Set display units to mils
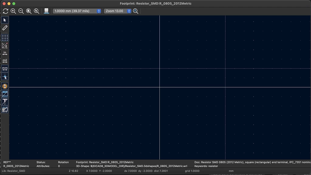The height and width of the screenshot is (175, 311). pyautogui.click(x=5, y=60)
